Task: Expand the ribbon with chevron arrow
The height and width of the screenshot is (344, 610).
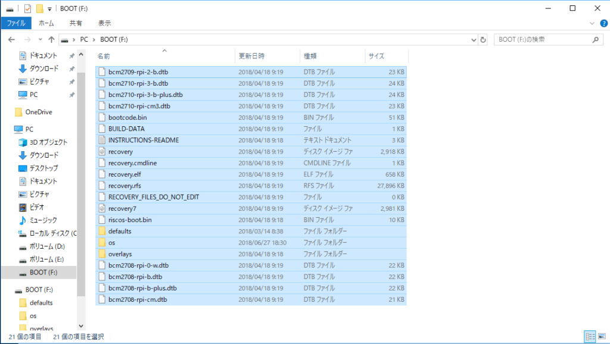Action: [x=592, y=23]
